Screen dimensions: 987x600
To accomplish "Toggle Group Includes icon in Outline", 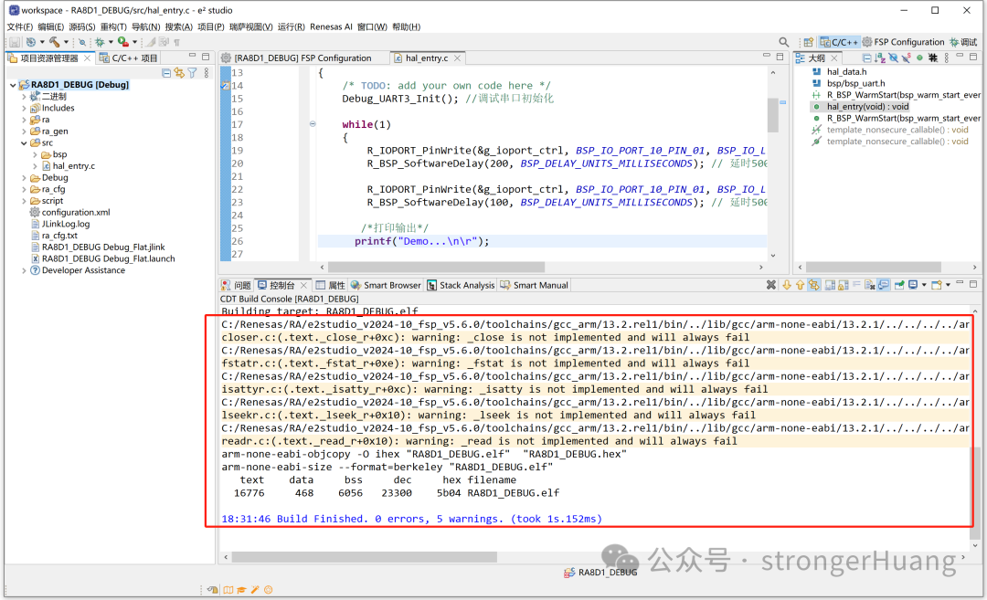I will coord(933,58).
